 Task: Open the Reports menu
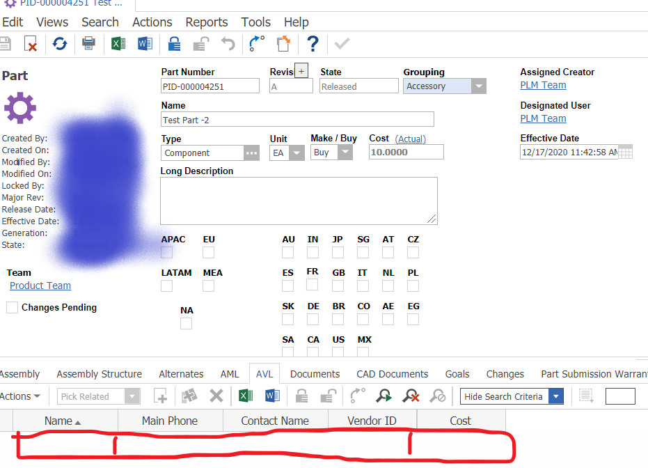[x=207, y=22]
